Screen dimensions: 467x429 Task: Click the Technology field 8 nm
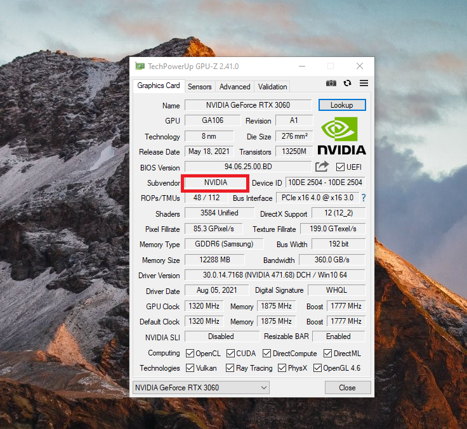[x=209, y=136]
